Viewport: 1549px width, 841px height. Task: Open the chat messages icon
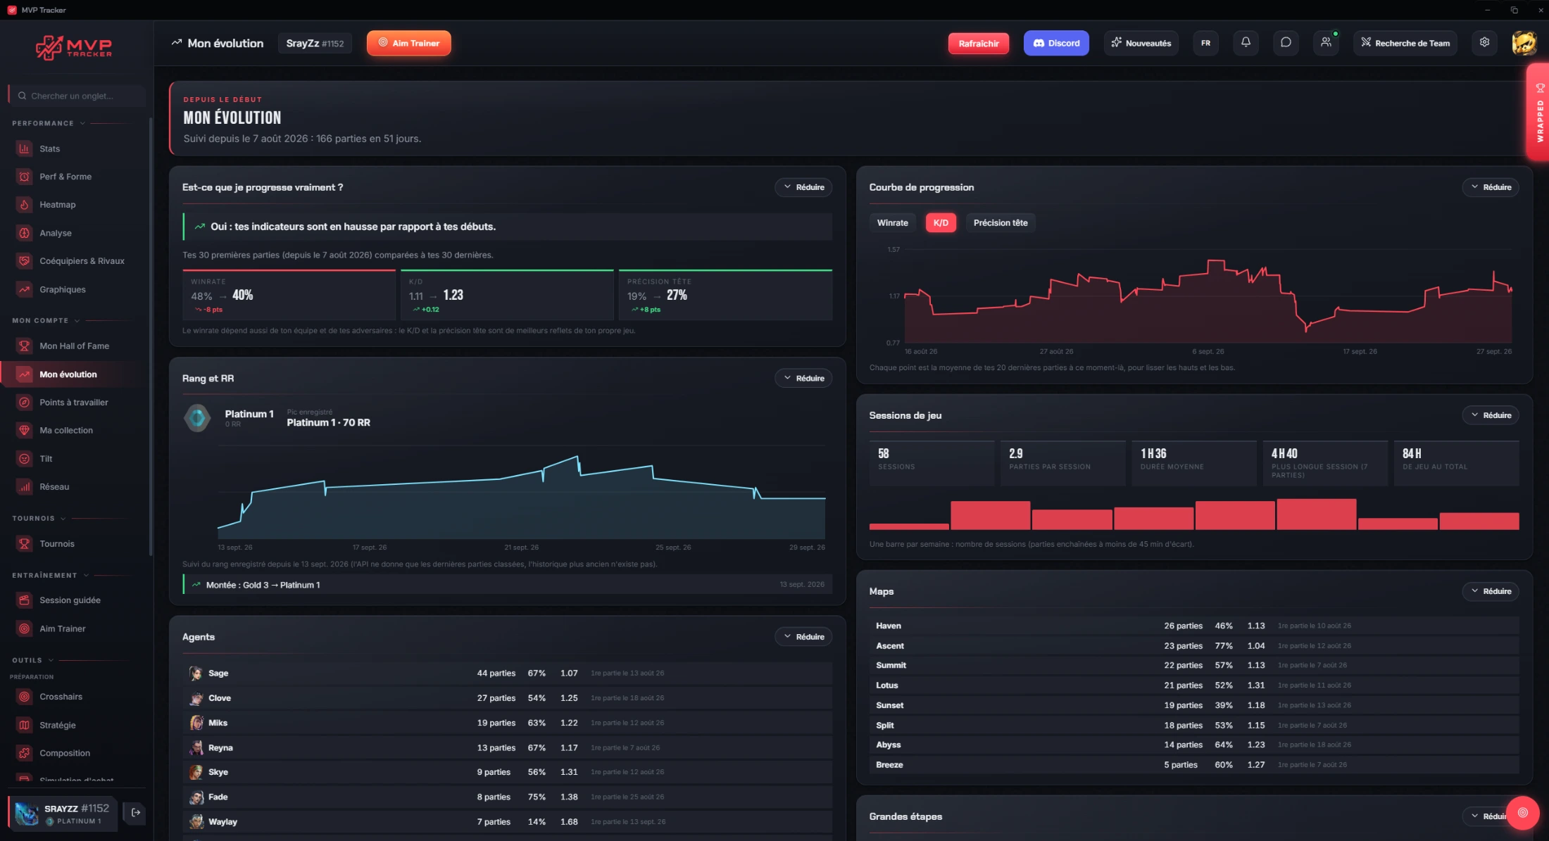point(1286,43)
